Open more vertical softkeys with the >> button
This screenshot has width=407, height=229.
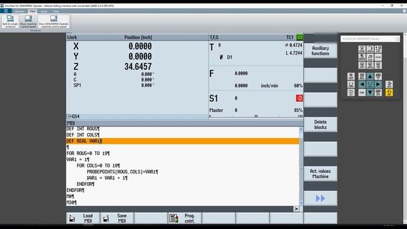click(321, 198)
